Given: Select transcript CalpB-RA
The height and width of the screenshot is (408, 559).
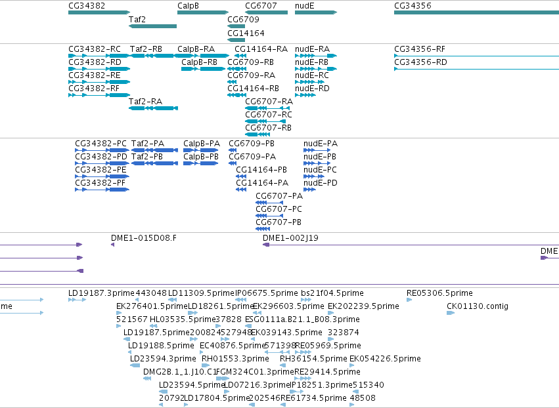Looking at the screenshot, I should tap(196, 49).
